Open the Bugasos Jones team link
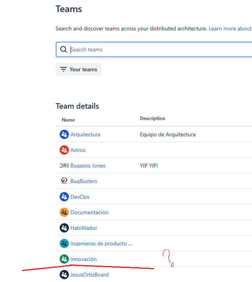 (88, 166)
